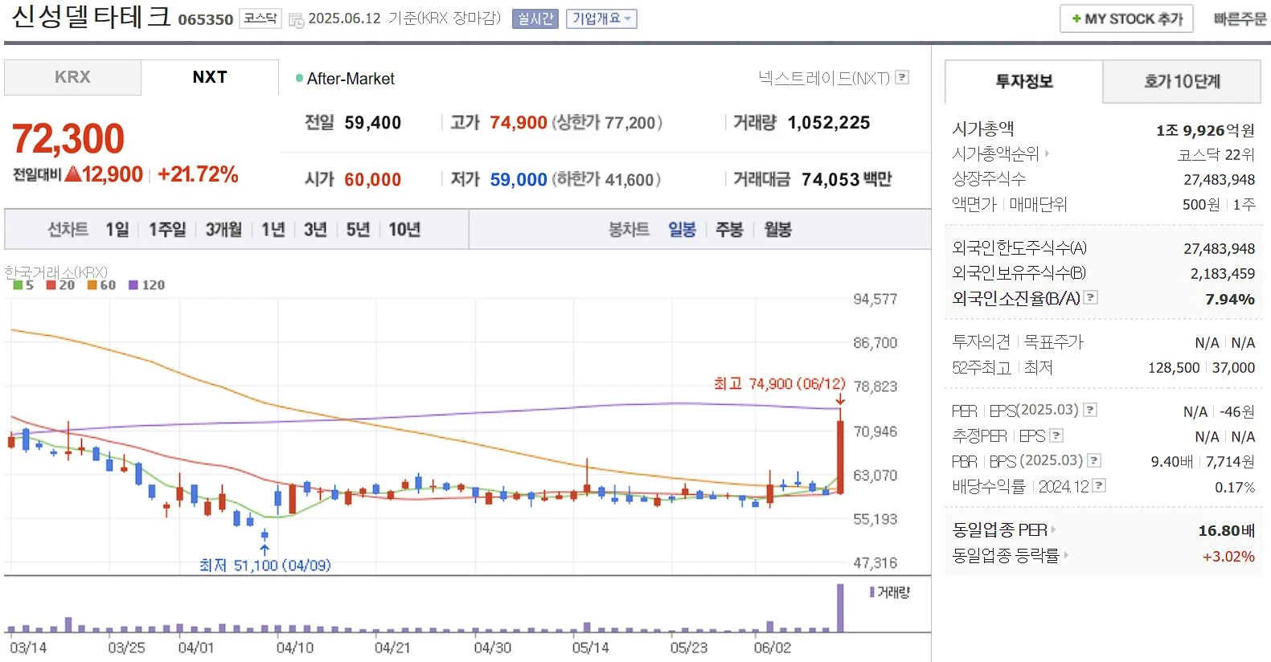The height and width of the screenshot is (662, 1271).
Task: Click the 시가 value 60,000
Action: click(373, 180)
